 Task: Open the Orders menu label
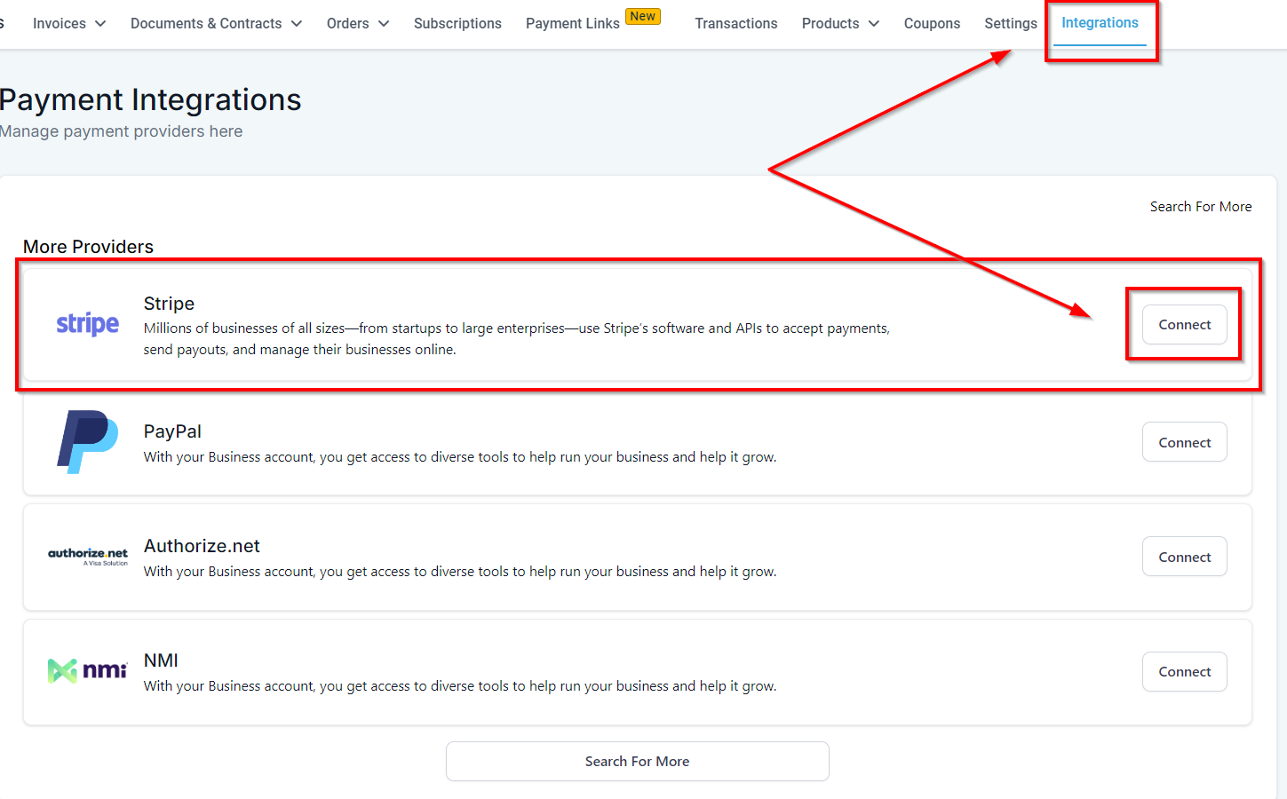(x=348, y=24)
